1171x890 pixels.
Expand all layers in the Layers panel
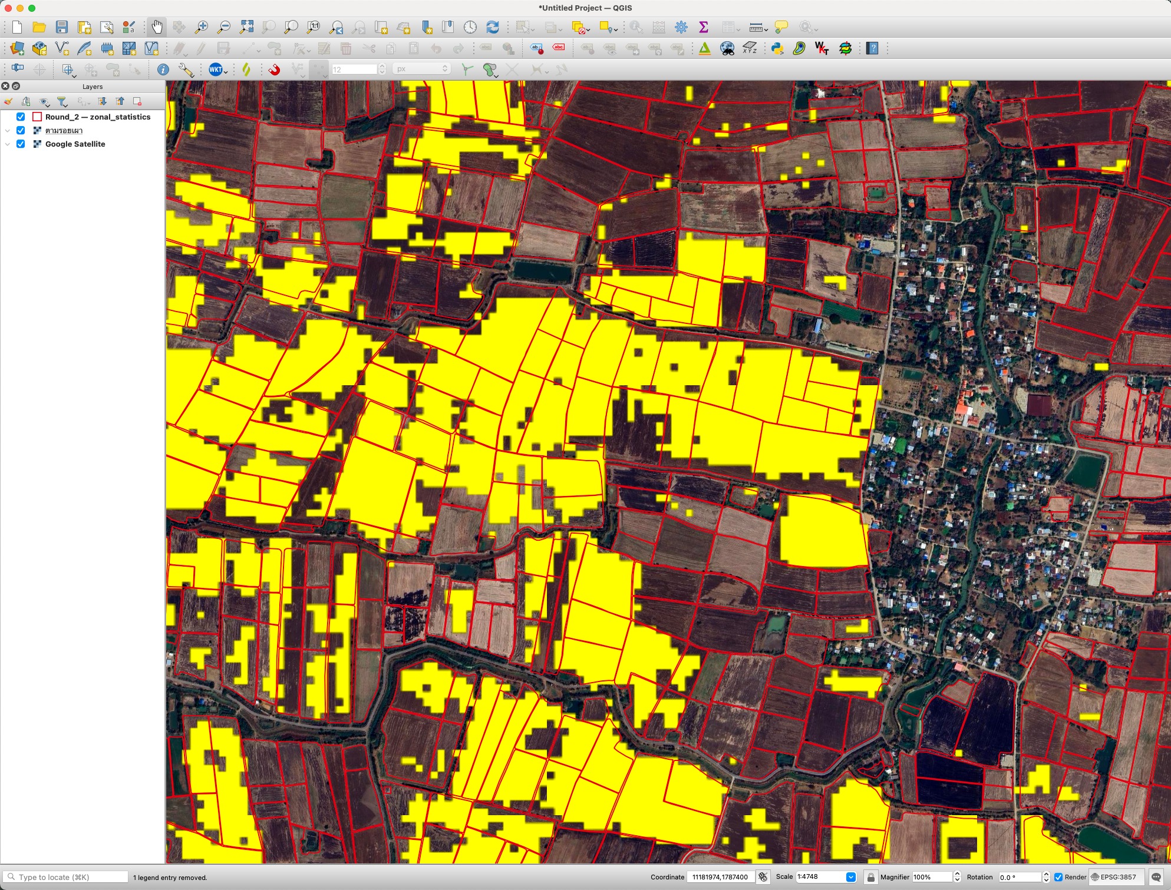[102, 101]
